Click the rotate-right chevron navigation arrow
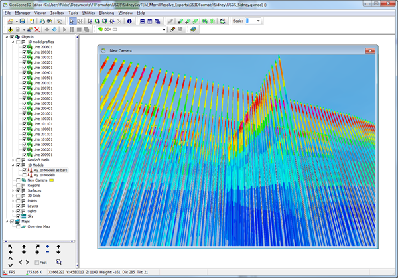Image resolution: width=398 pixels, height=278 pixels. pos(27,262)
